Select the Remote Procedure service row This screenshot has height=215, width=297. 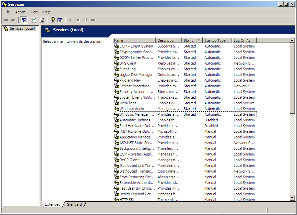pyautogui.click(x=185, y=86)
